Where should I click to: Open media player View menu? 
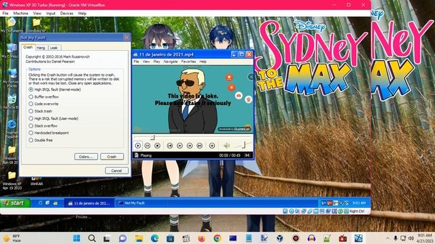coord(146,62)
